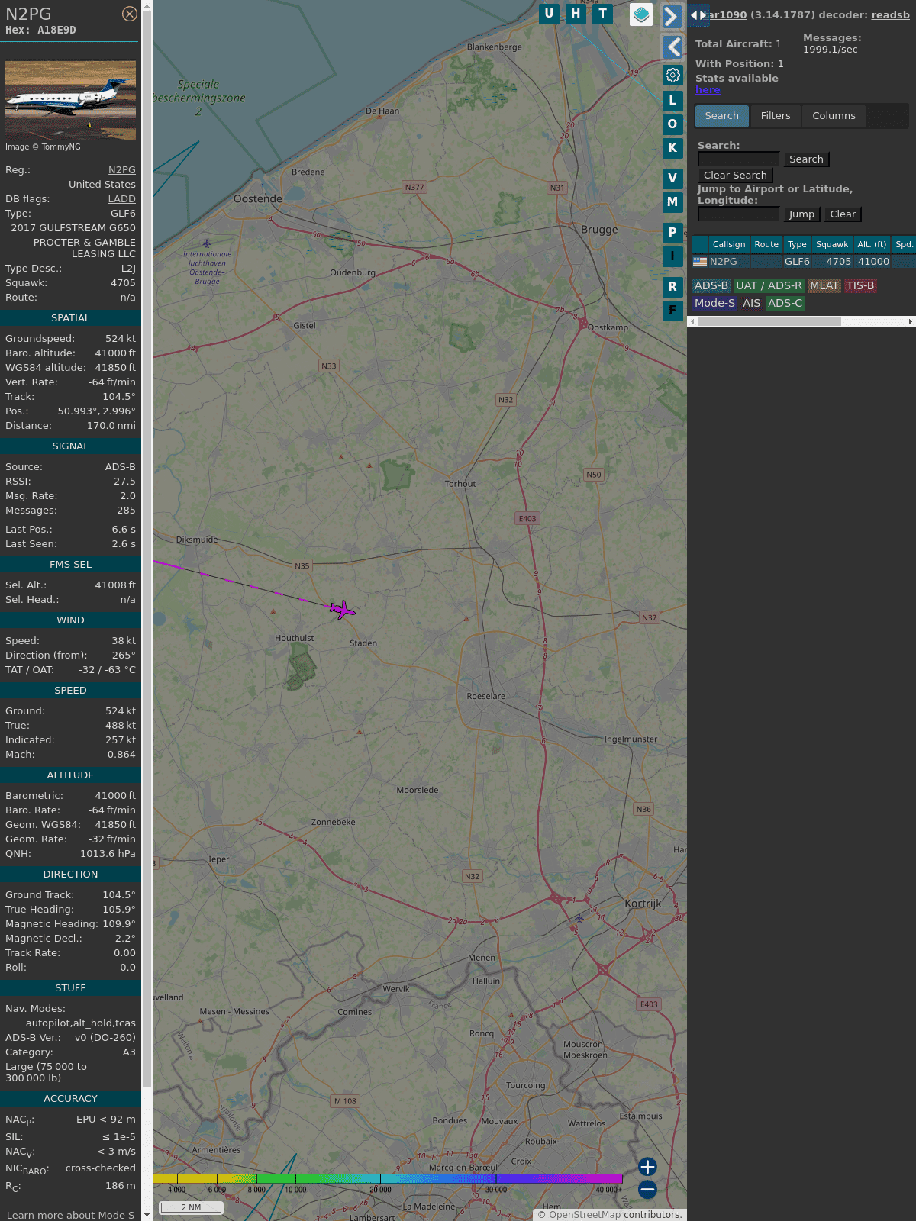
Task: Open the LADD DB flags link
Action: [x=121, y=199]
